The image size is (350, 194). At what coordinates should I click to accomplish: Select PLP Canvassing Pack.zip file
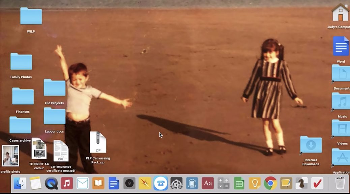98,143
